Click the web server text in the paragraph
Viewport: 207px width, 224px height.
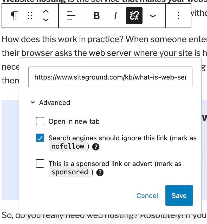(x=110, y=52)
